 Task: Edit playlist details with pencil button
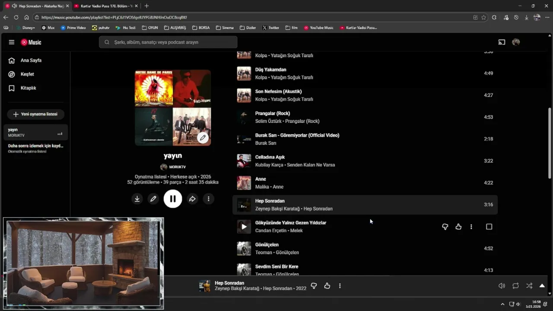tap(153, 199)
